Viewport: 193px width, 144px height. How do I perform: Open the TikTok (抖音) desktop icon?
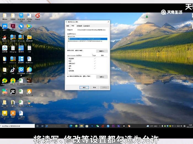point(13,70)
